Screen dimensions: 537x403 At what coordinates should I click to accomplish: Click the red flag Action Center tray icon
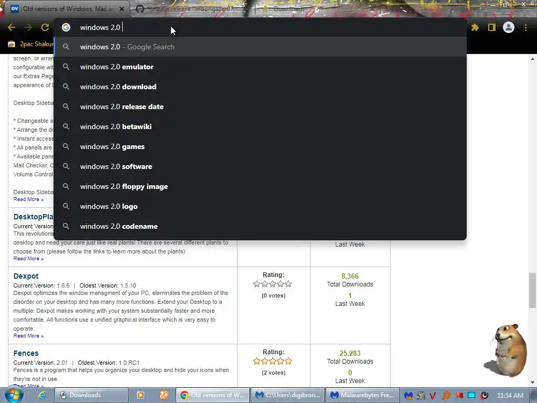459,396
